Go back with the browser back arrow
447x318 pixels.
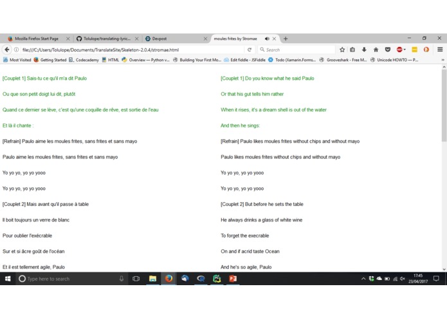pyautogui.click(x=7, y=50)
